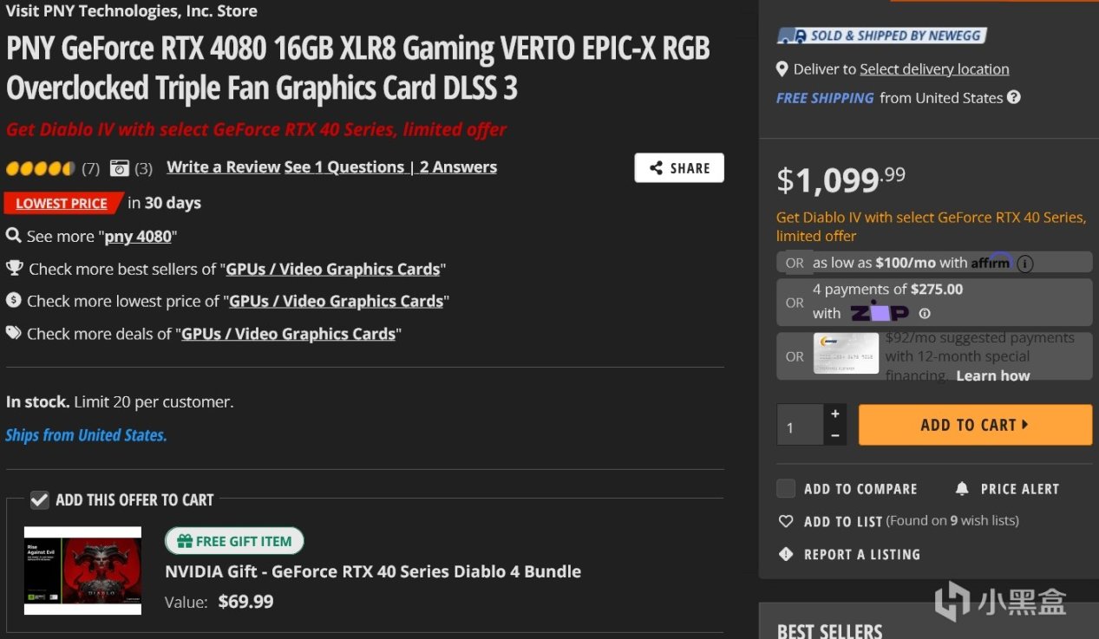Click the camera photo reviews icon
Screen dimensions: 1099x639
120,168
